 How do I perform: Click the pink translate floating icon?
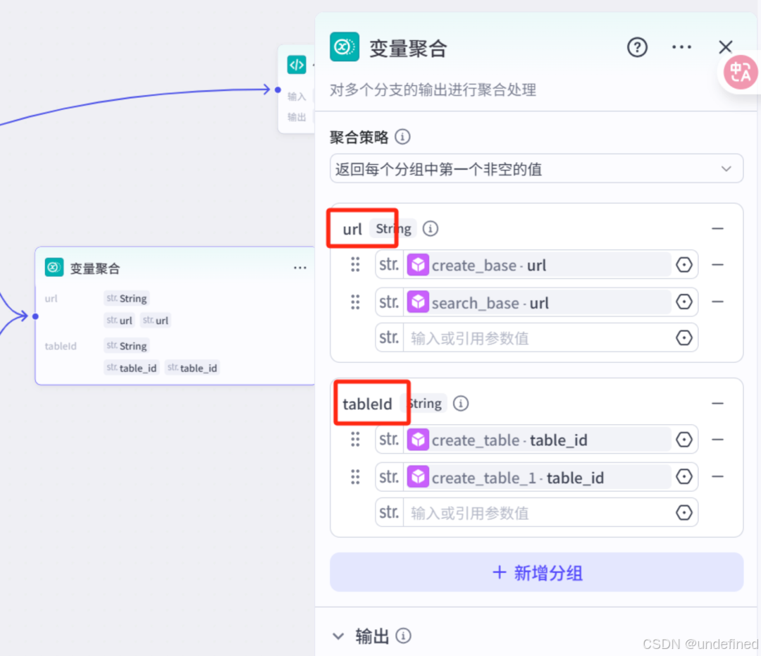pos(740,73)
